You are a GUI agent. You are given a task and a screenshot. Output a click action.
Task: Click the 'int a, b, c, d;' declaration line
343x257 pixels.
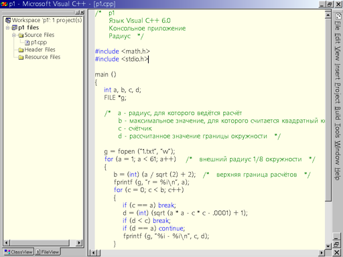[123, 90]
